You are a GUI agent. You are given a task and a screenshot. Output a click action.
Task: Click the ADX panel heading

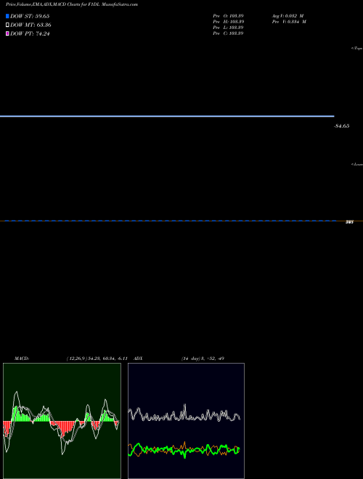pyautogui.click(x=138, y=359)
